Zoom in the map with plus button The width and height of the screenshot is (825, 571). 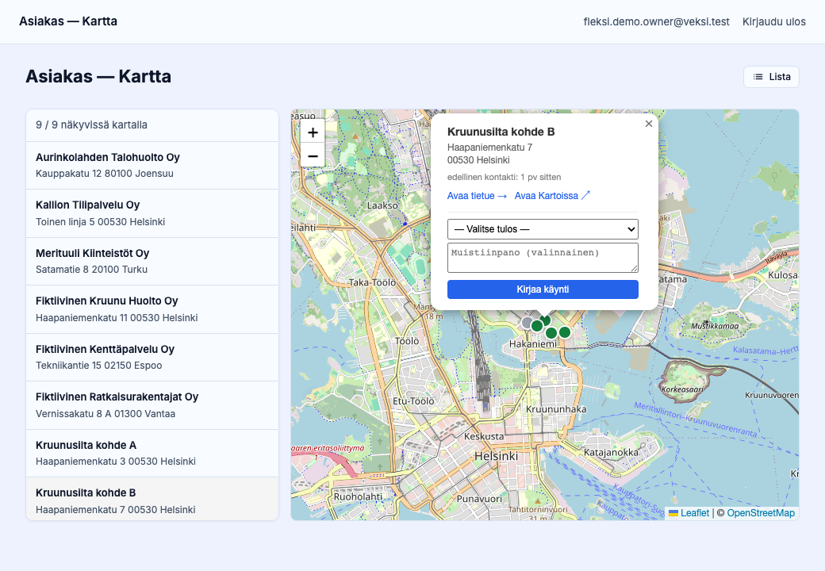pos(313,132)
